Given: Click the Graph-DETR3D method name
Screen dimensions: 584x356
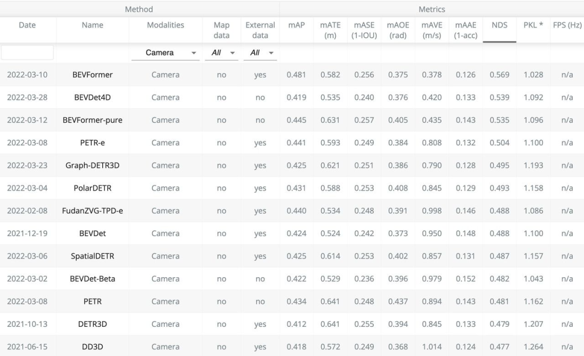Looking at the screenshot, I should tap(92, 166).
